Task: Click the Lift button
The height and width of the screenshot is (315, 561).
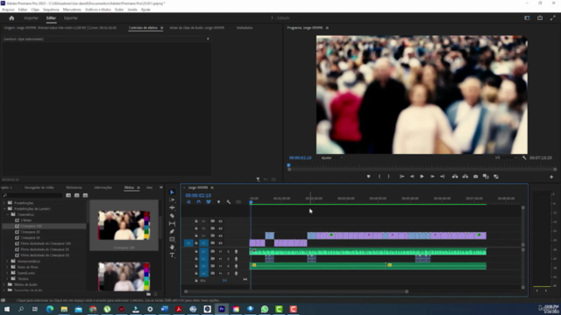Action: click(x=455, y=177)
